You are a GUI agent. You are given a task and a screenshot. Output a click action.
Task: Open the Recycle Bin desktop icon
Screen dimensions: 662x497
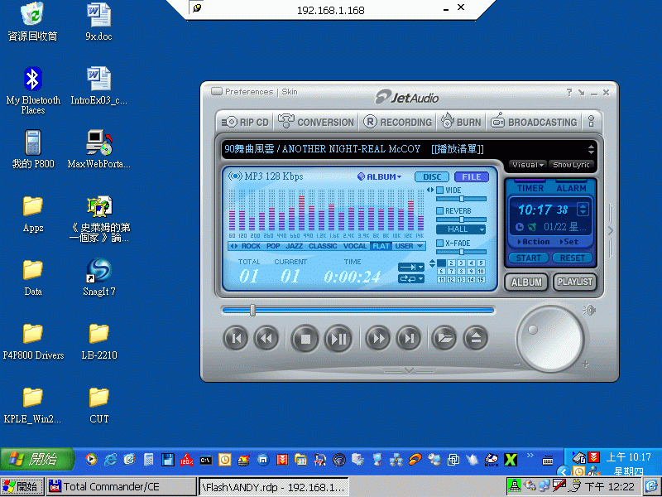[32, 22]
